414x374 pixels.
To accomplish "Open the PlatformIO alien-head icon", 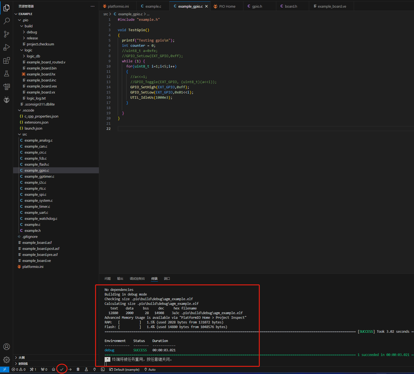I will [7, 100].
